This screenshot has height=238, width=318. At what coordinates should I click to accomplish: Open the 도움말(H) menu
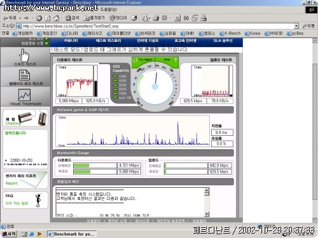pos(109,10)
